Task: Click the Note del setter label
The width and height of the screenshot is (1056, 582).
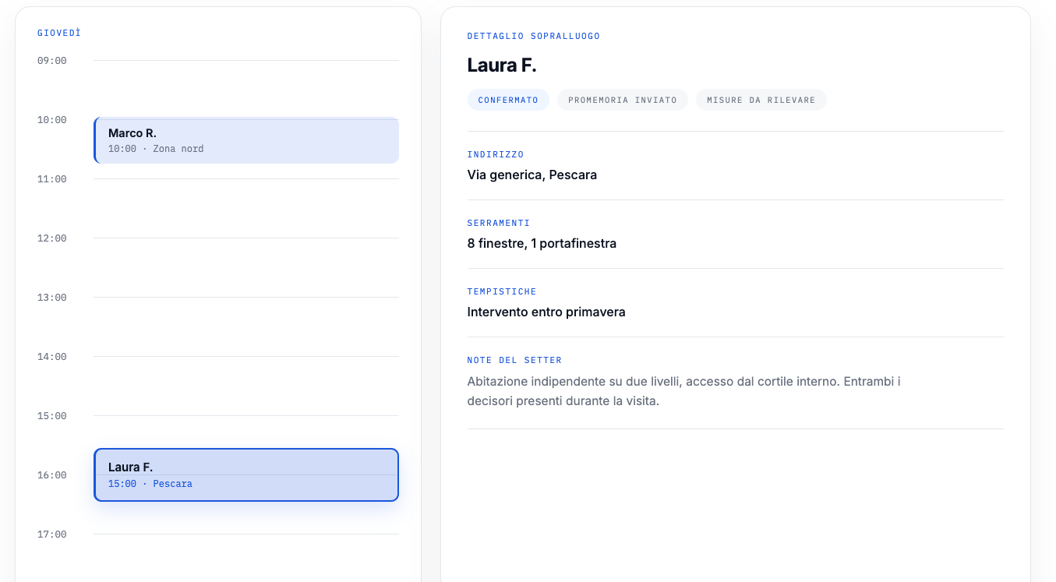Action: pos(514,360)
